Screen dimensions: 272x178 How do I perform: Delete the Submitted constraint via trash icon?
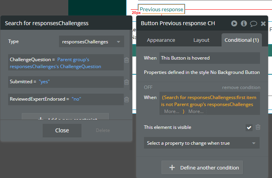point(126,82)
